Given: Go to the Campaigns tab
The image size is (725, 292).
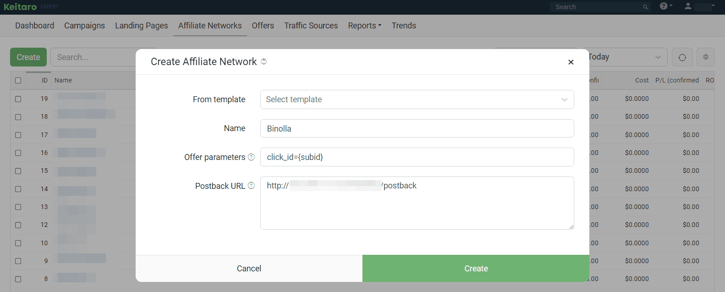Looking at the screenshot, I should pos(84,26).
